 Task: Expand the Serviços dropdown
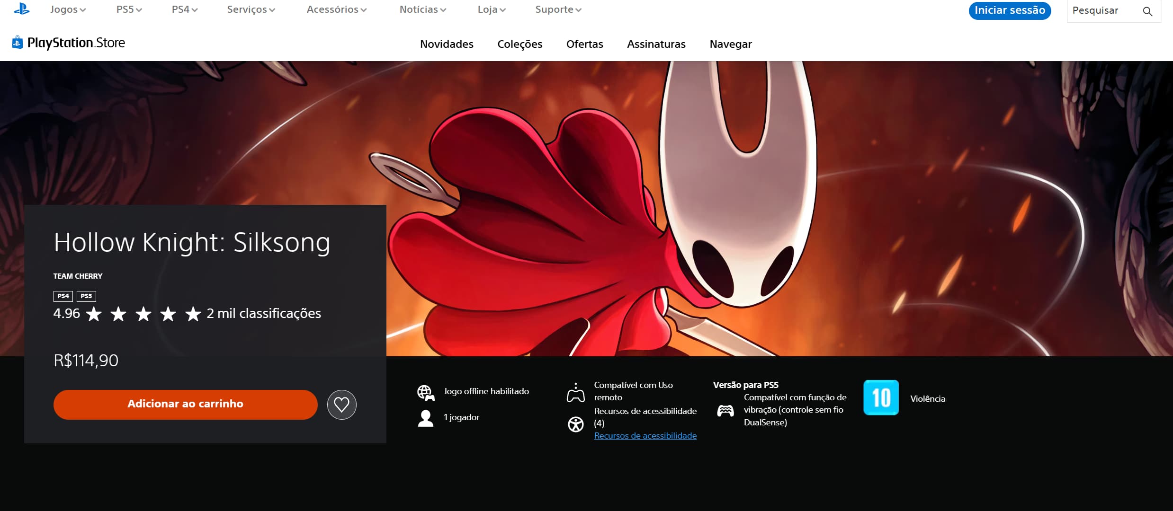pyautogui.click(x=251, y=9)
